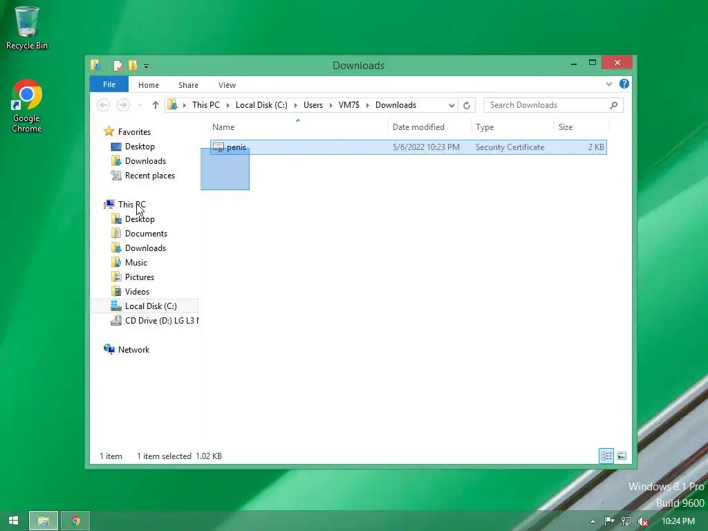Image resolution: width=708 pixels, height=531 pixels.
Task: Switch to the View ribbon tab
Action: click(x=227, y=85)
